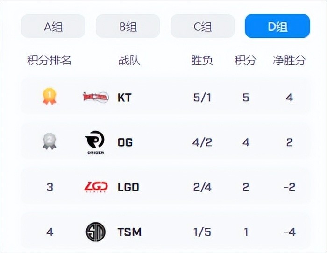Click the TSM team logo
This screenshot has height=253, width=327.
coord(95,232)
